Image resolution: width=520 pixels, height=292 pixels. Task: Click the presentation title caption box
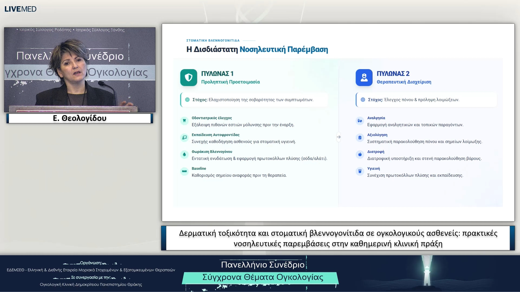pos(338,238)
